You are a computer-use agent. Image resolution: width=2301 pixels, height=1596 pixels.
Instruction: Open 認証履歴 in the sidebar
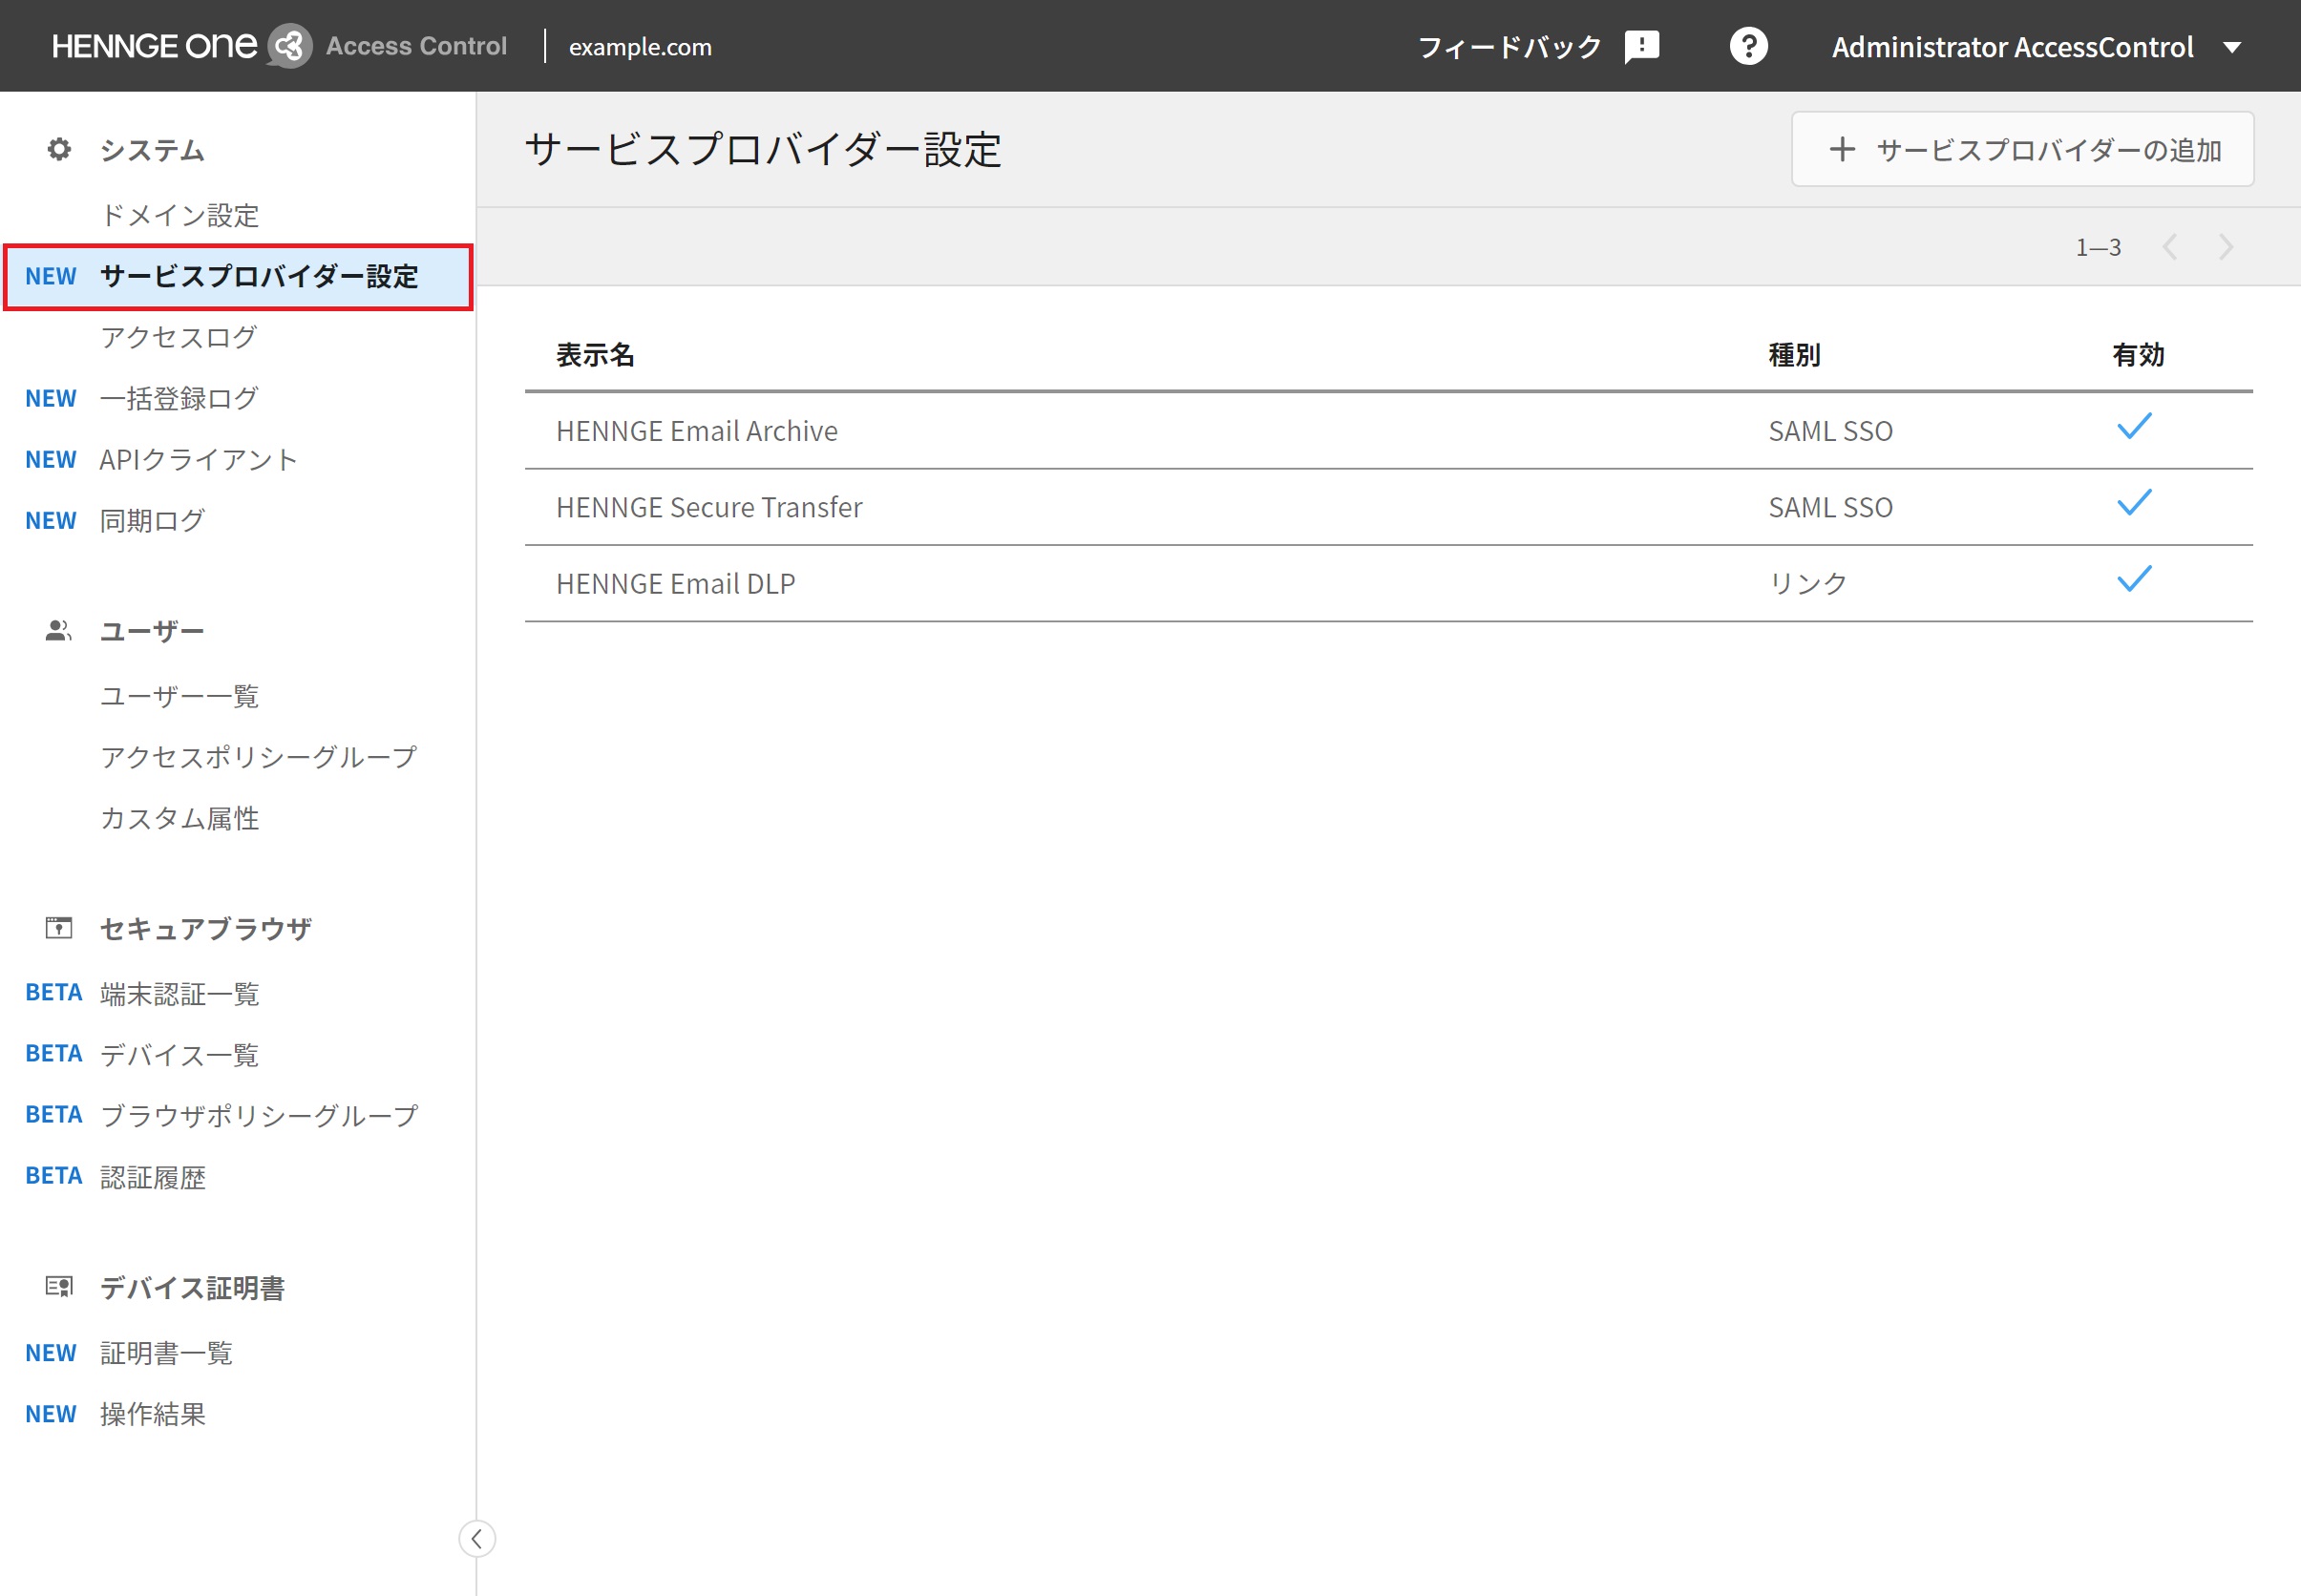[x=152, y=1177]
